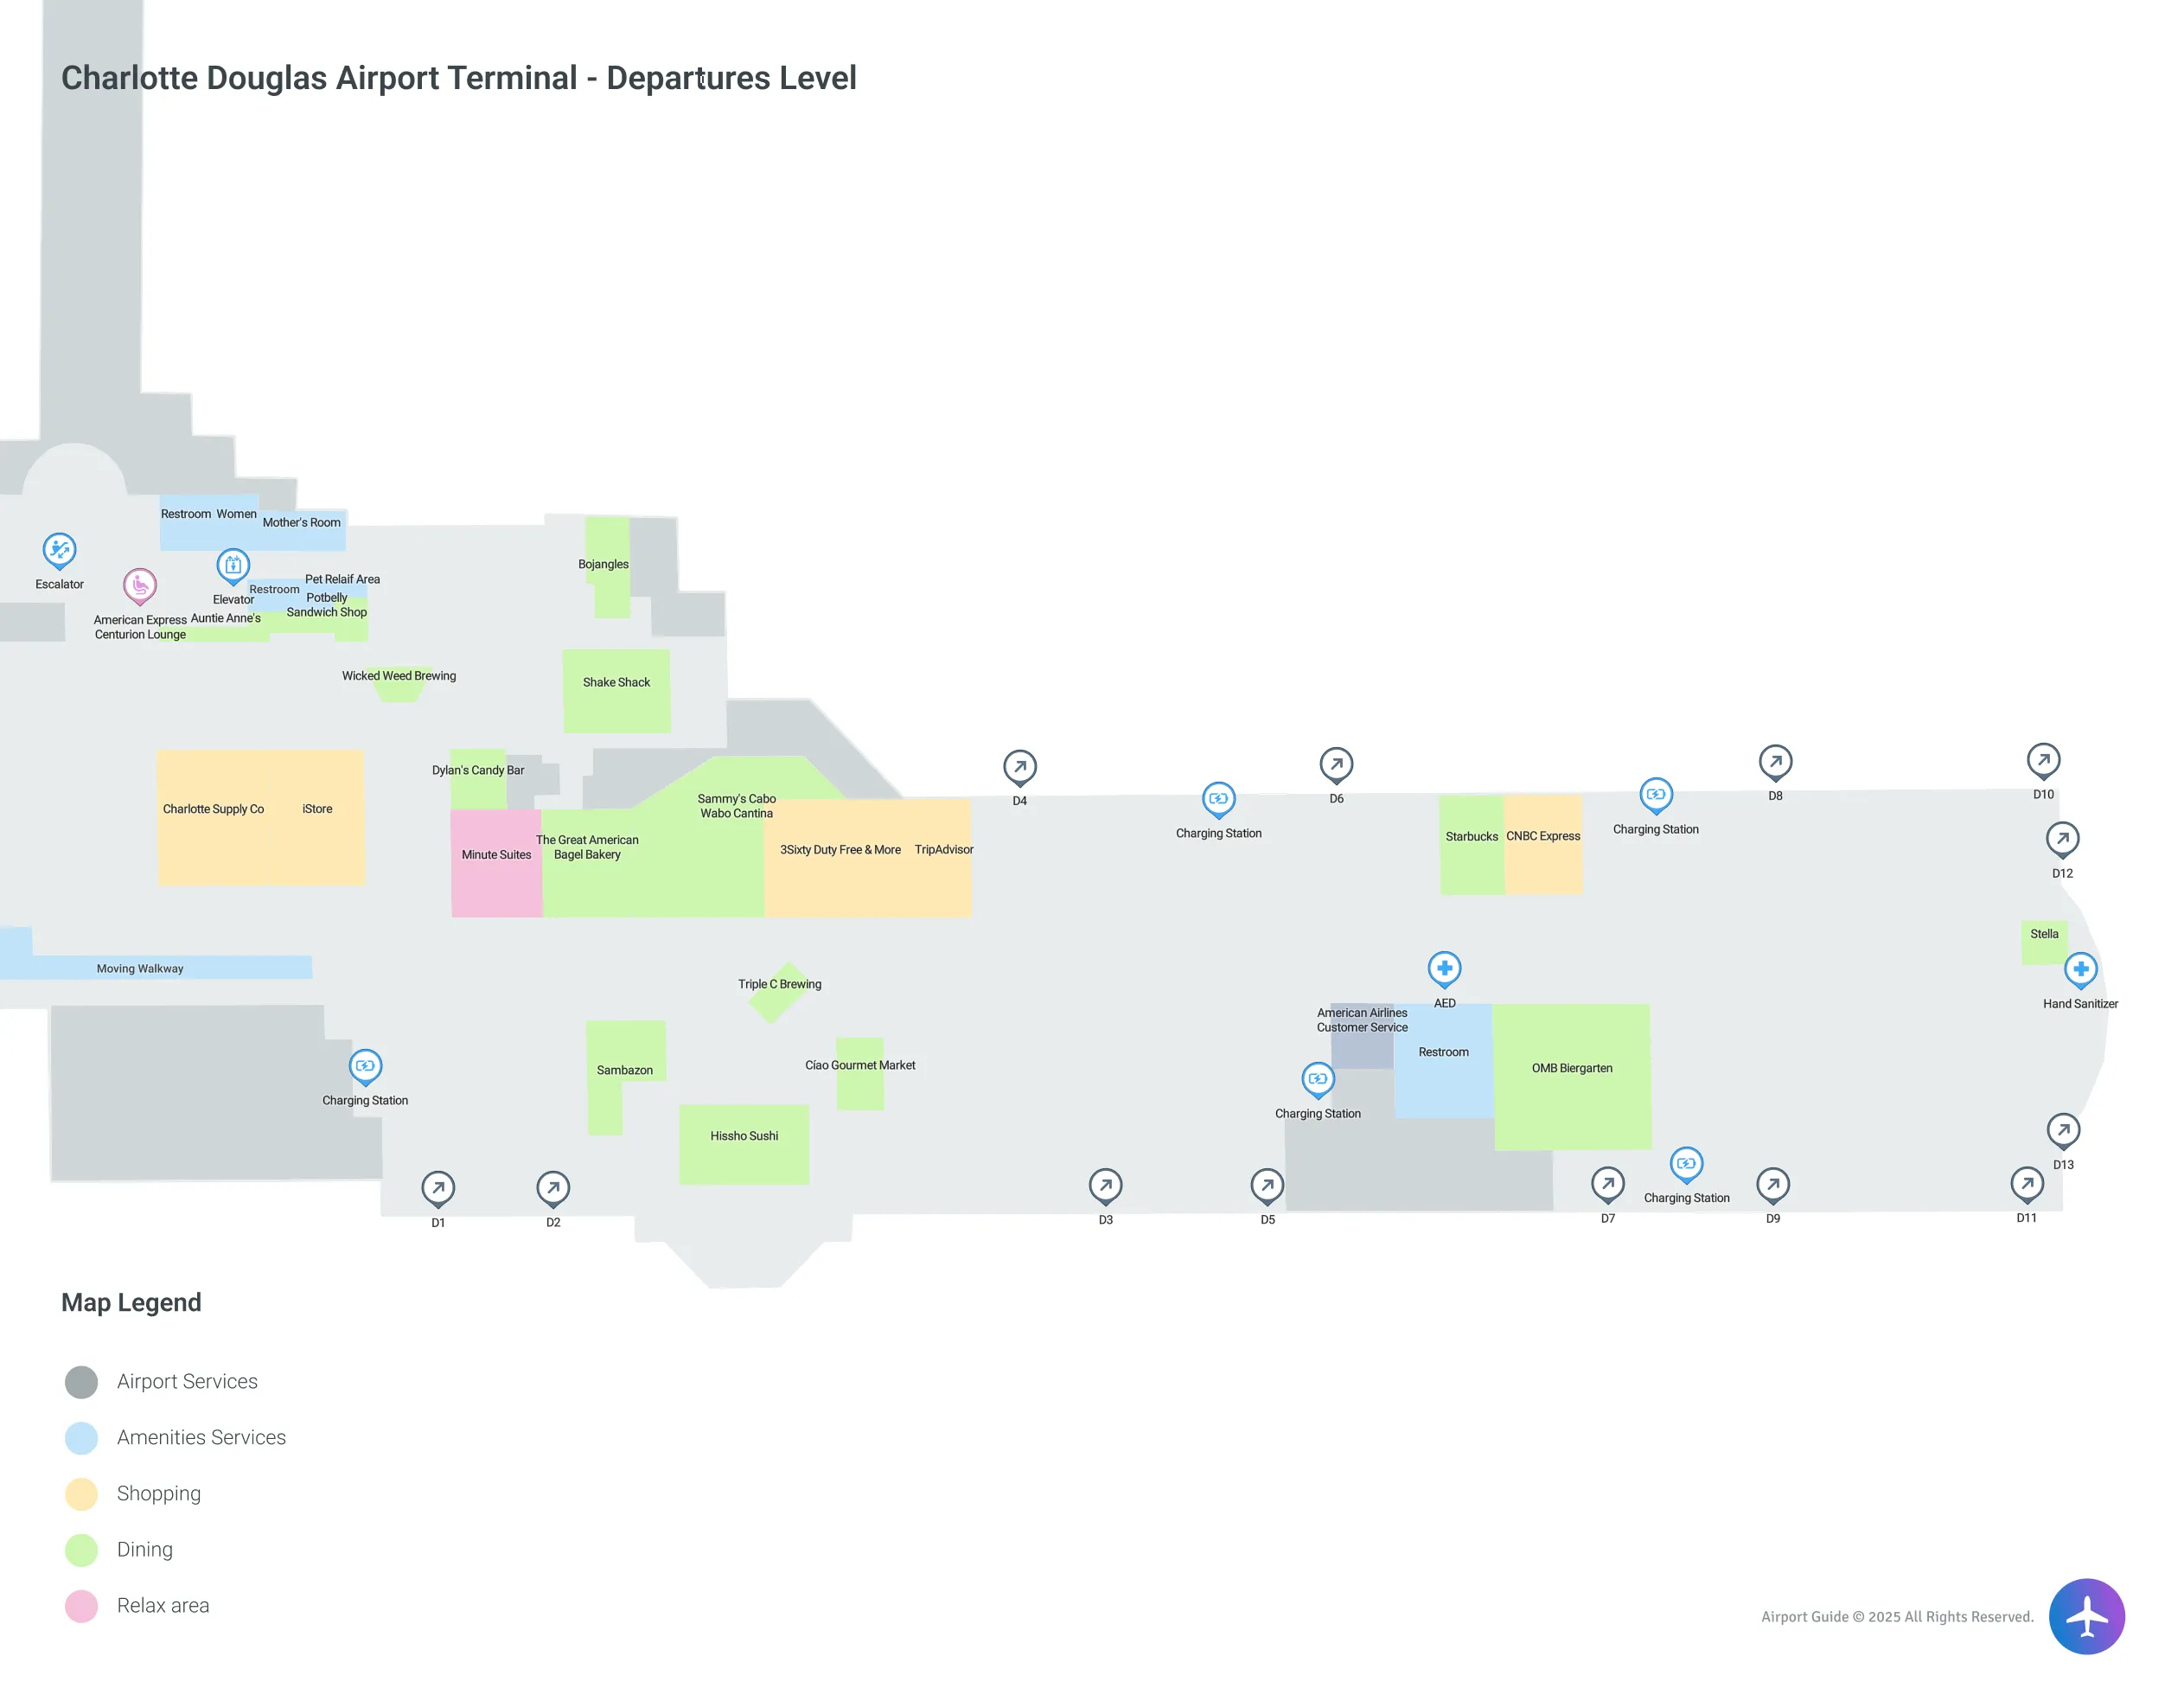Click the American Express Centurion Lounge pin
2184x1688 pixels.
click(140, 586)
